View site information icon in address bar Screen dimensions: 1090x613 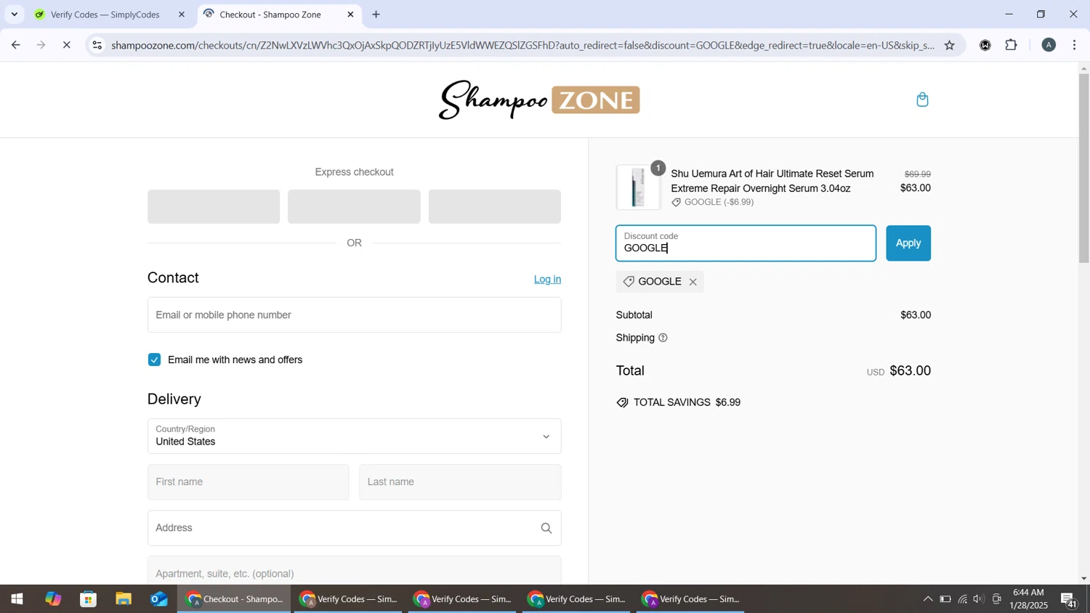(97, 45)
